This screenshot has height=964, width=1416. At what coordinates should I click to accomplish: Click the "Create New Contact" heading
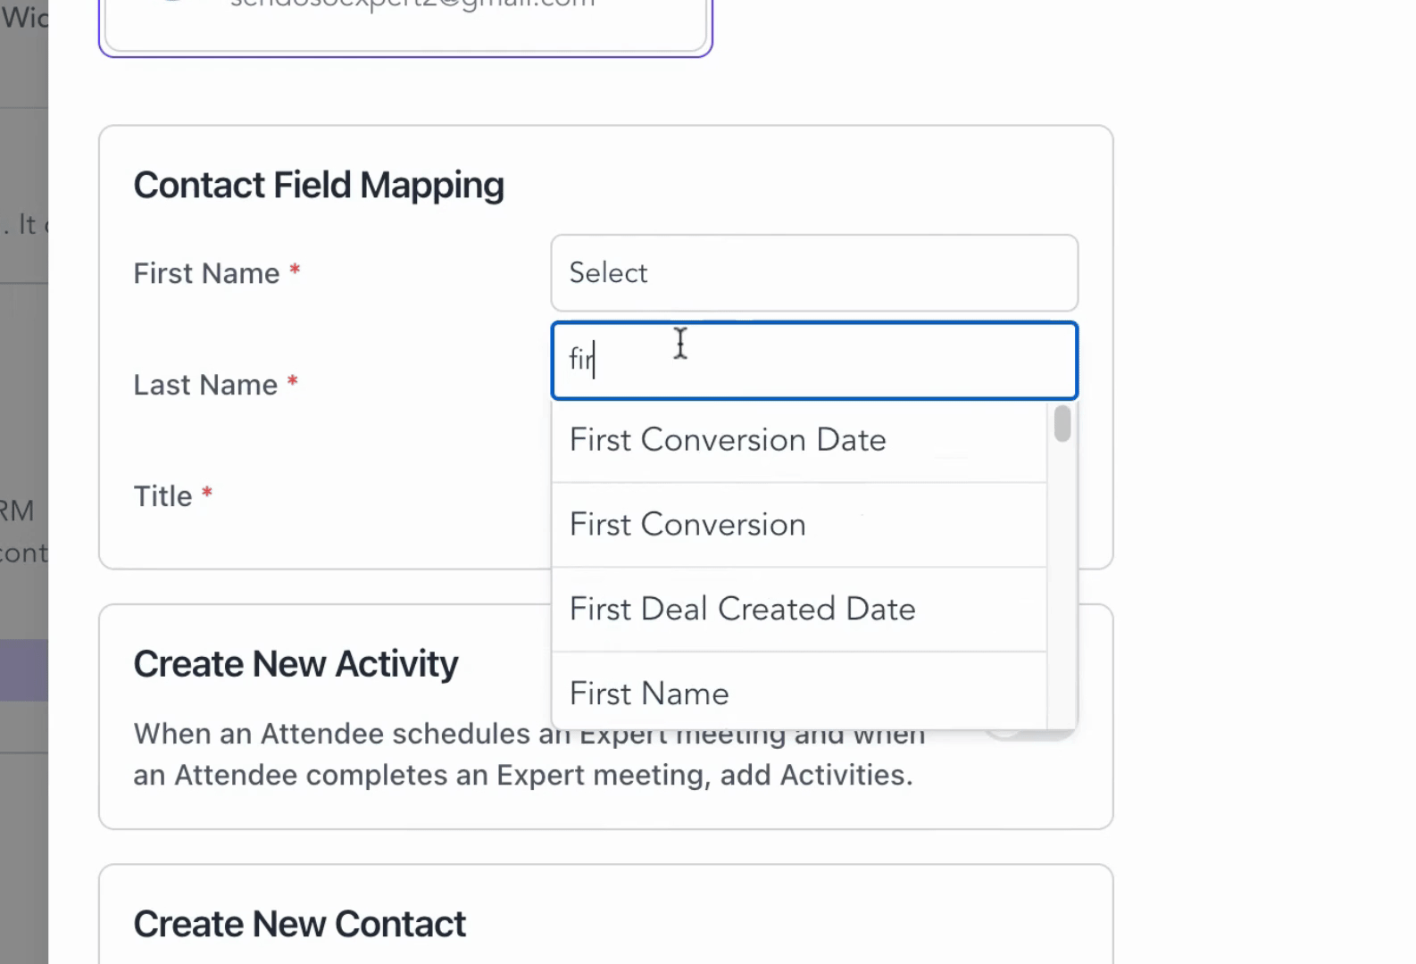pos(299,925)
